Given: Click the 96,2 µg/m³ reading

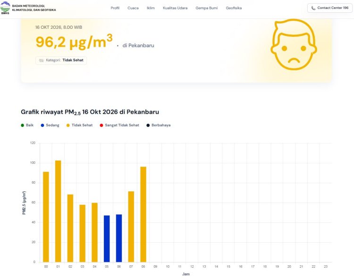Looking at the screenshot, I should (74, 42).
